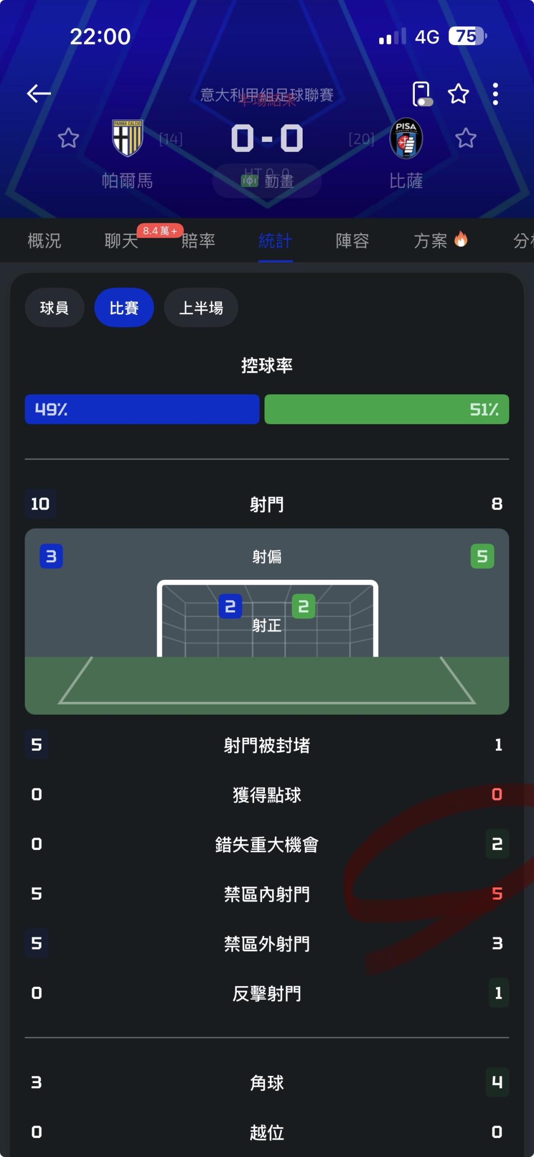Tap the green 51% possession bar
The image size is (534, 1157).
coord(387,409)
